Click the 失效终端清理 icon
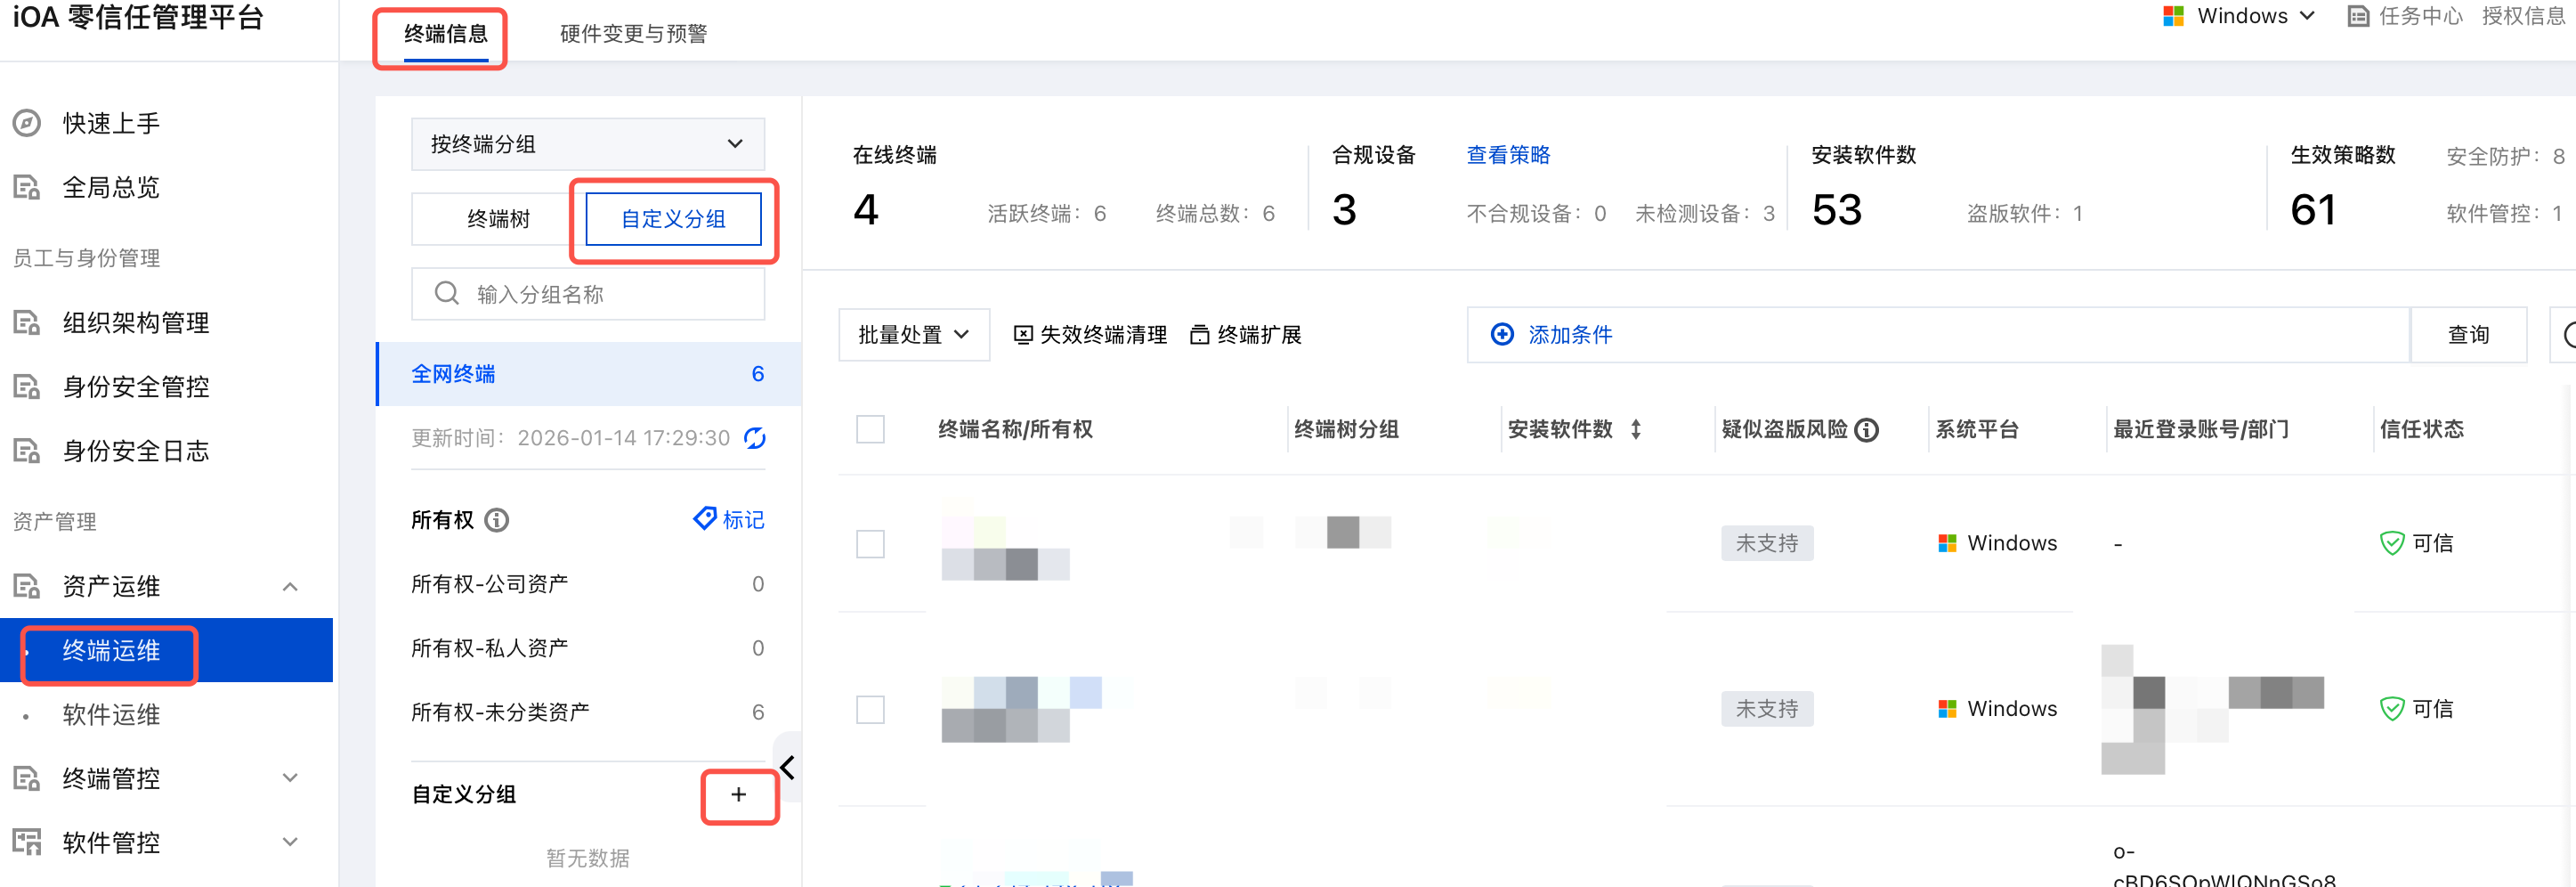The width and height of the screenshot is (2576, 887). tap(1023, 335)
